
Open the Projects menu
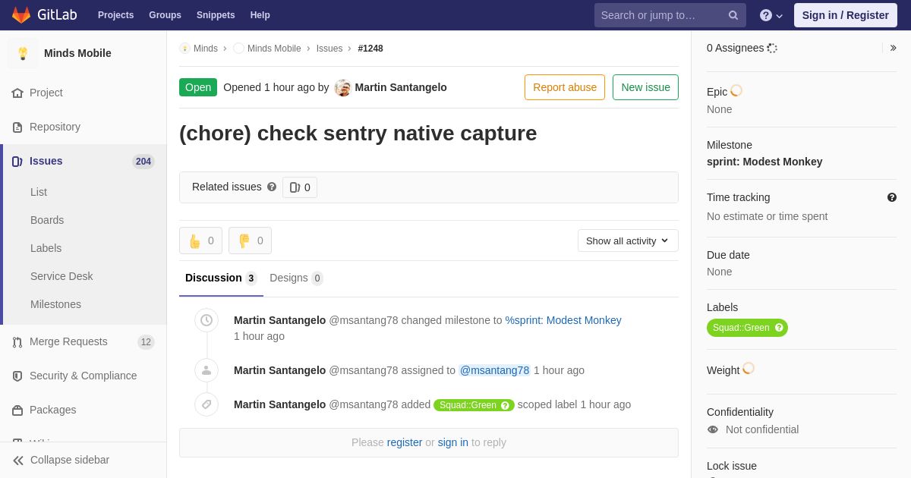tap(115, 15)
